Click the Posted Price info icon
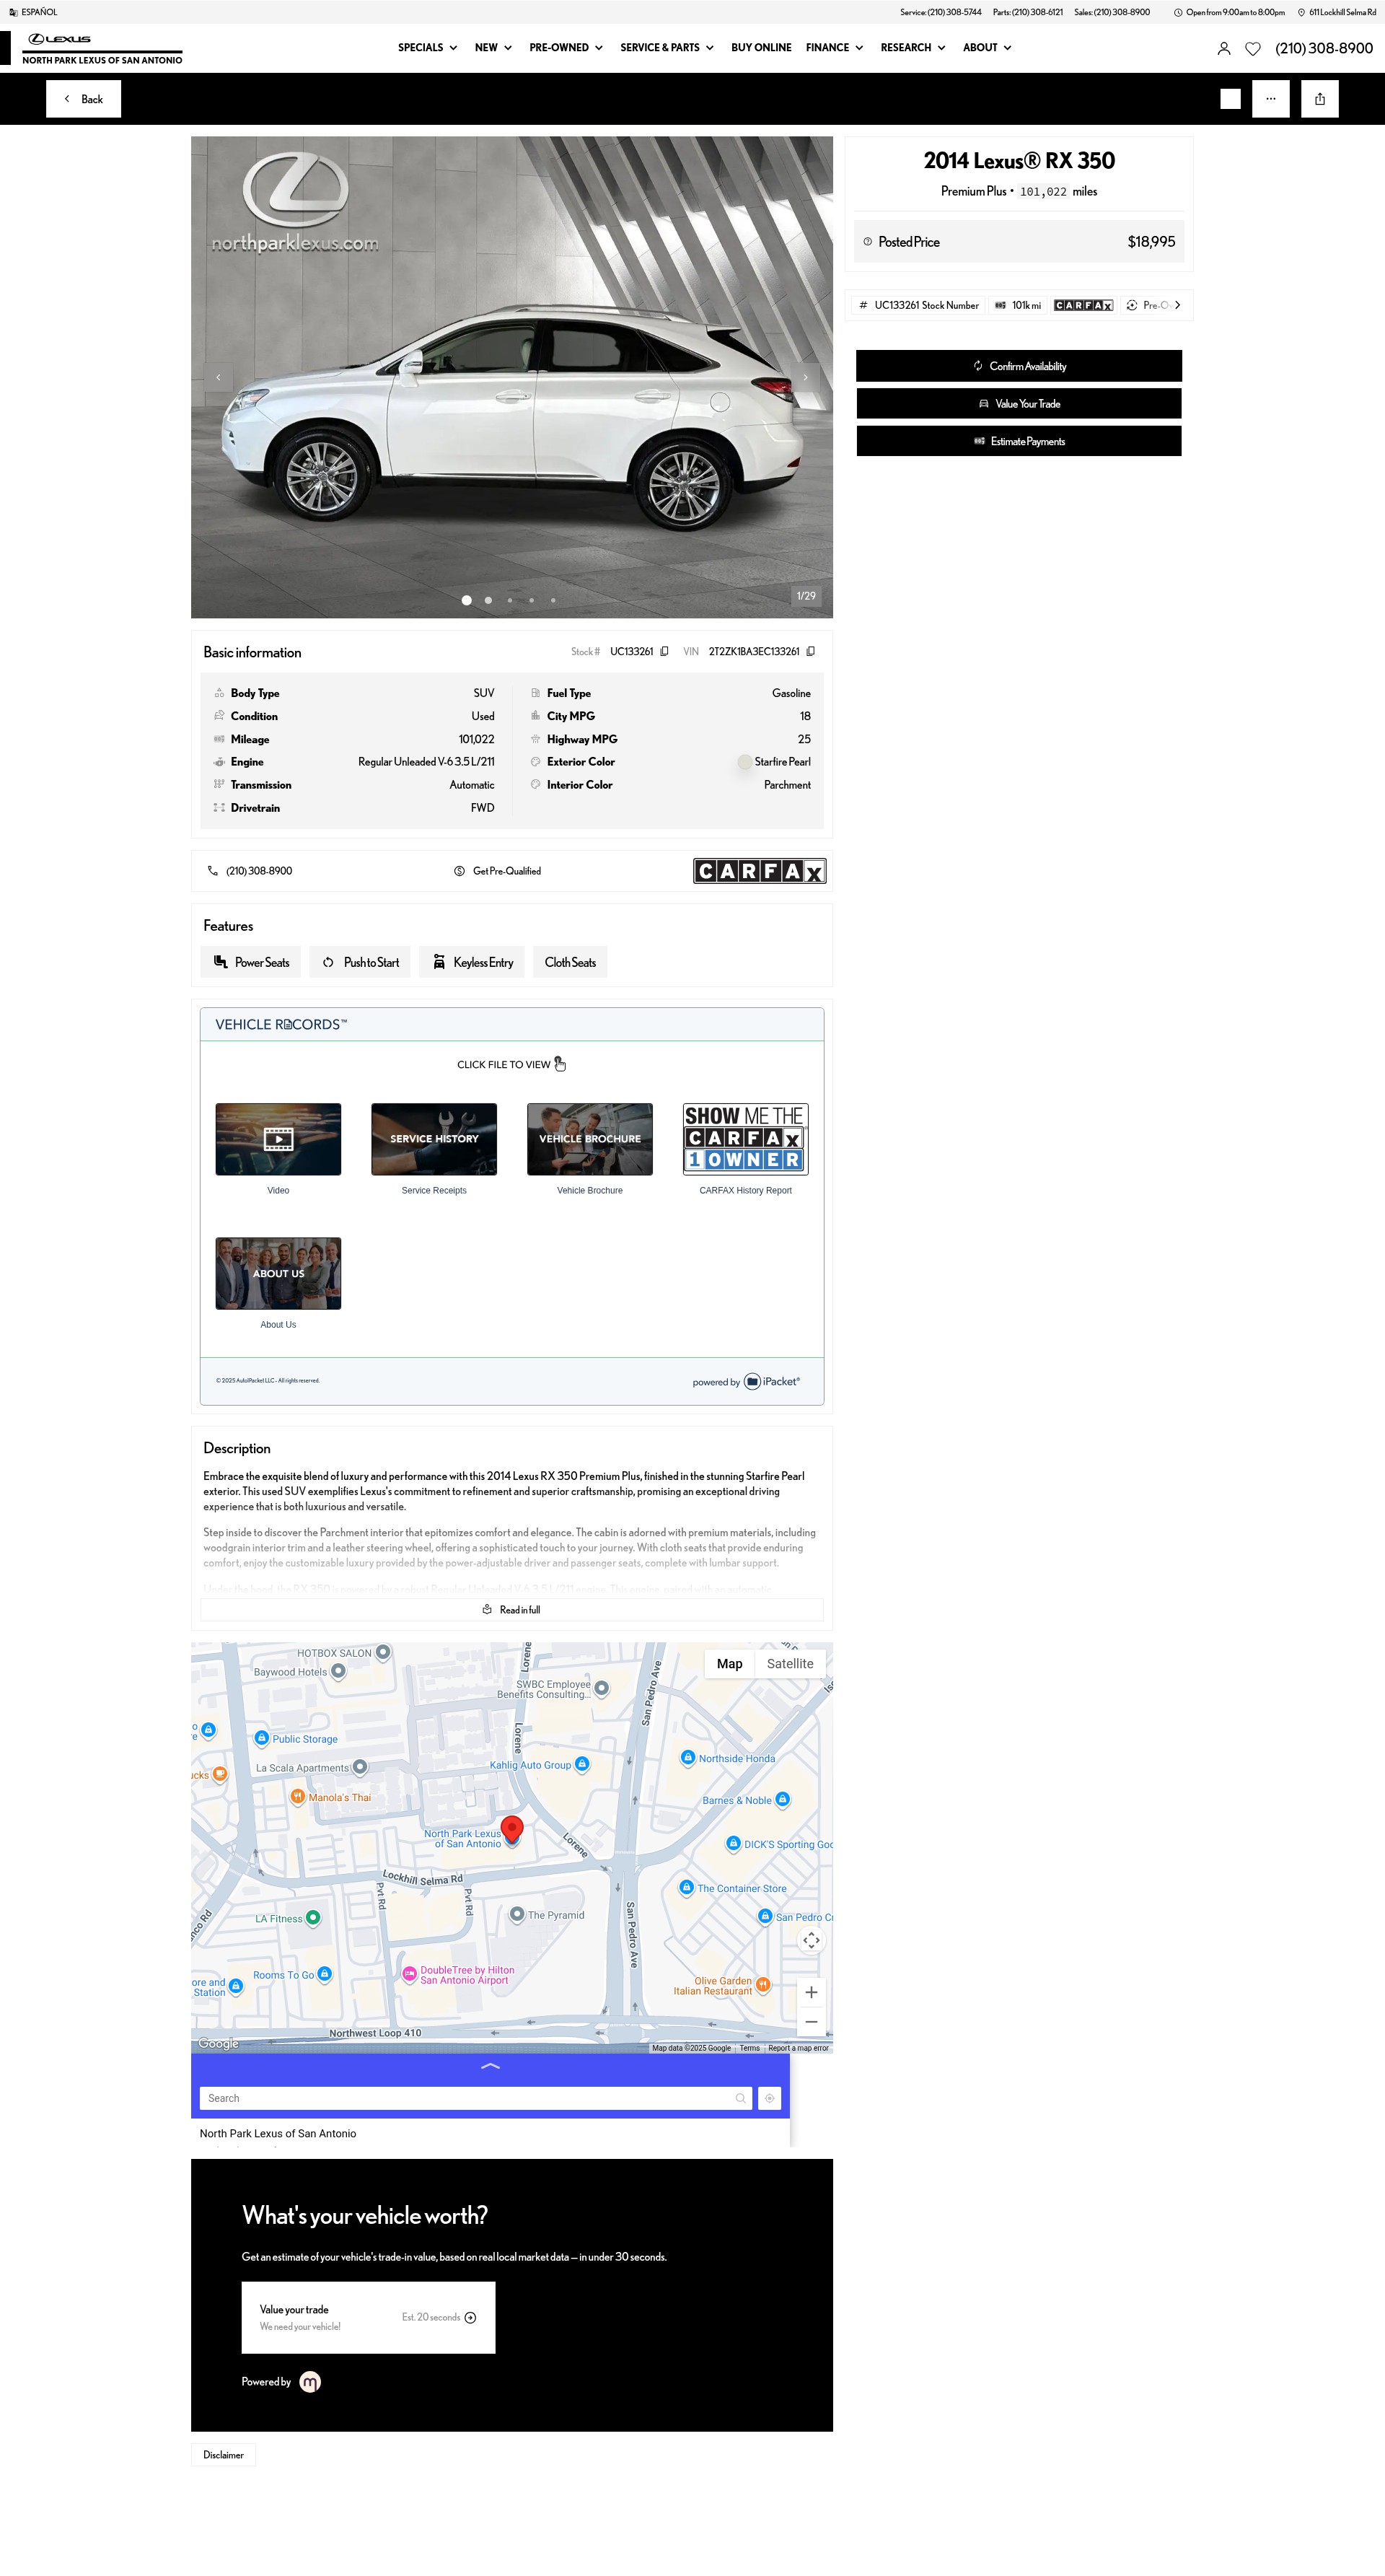 867,241
